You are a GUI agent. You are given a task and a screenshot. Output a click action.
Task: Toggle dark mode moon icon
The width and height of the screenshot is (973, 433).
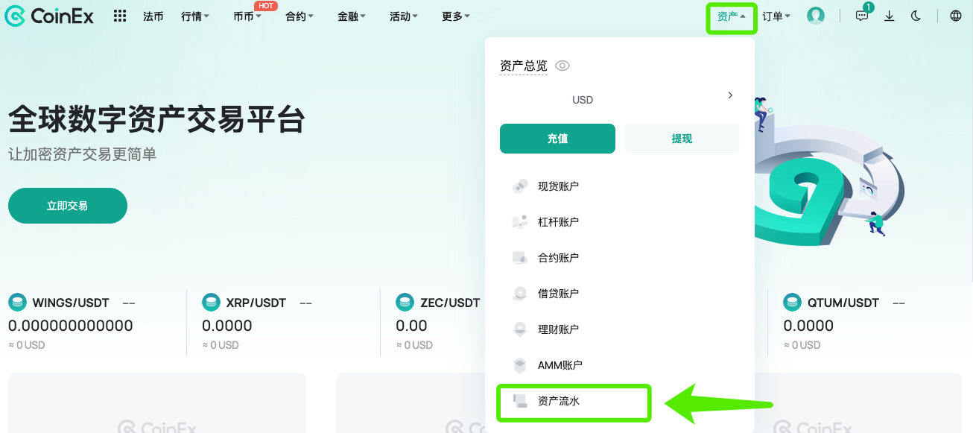click(x=916, y=16)
